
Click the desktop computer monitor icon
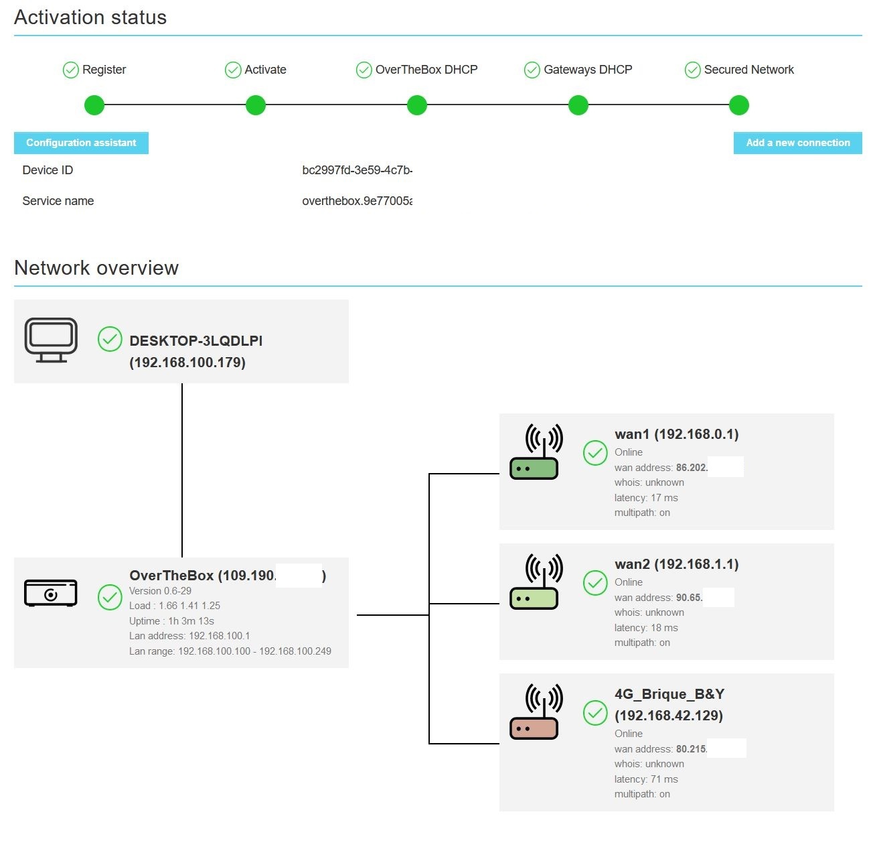click(x=51, y=340)
